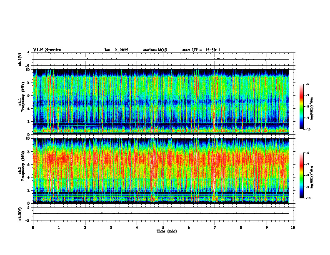Click the "ch.3(V)" axis label
This screenshot has width=330, height=255.
(x=20, y=214)
